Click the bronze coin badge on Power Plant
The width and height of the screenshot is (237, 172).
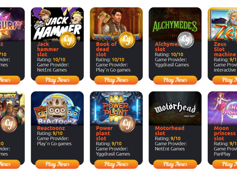(x=127, y=124)
